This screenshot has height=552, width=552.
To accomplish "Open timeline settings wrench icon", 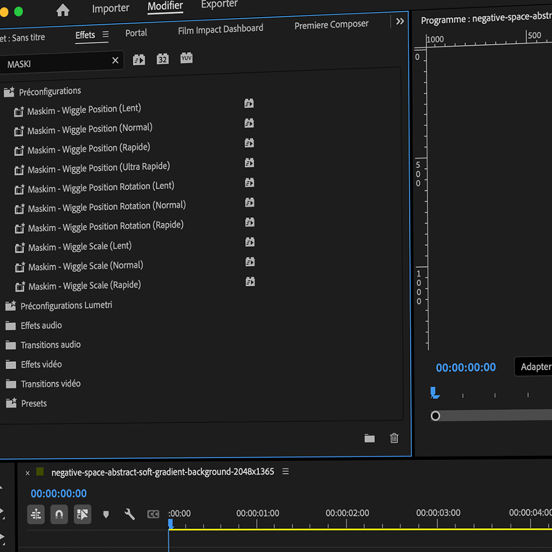I will click(130, 514).
